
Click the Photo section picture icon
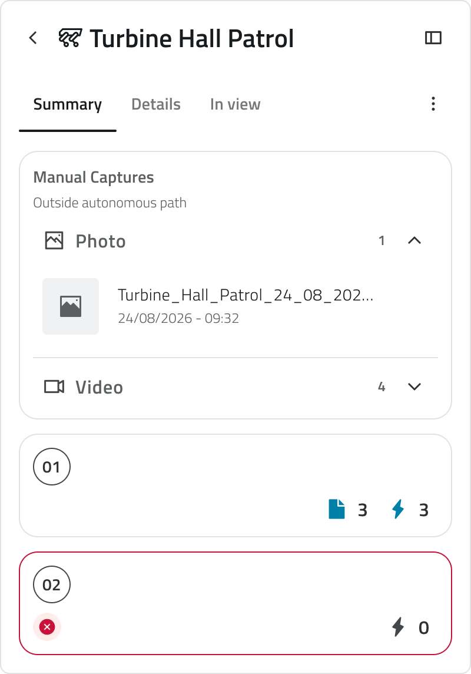tap(54, 241)
